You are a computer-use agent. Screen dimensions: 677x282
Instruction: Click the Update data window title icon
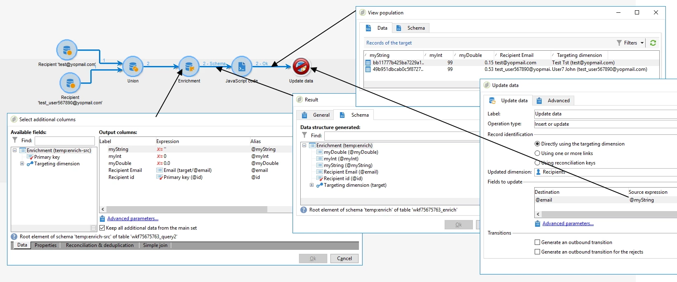pos(487,85)
